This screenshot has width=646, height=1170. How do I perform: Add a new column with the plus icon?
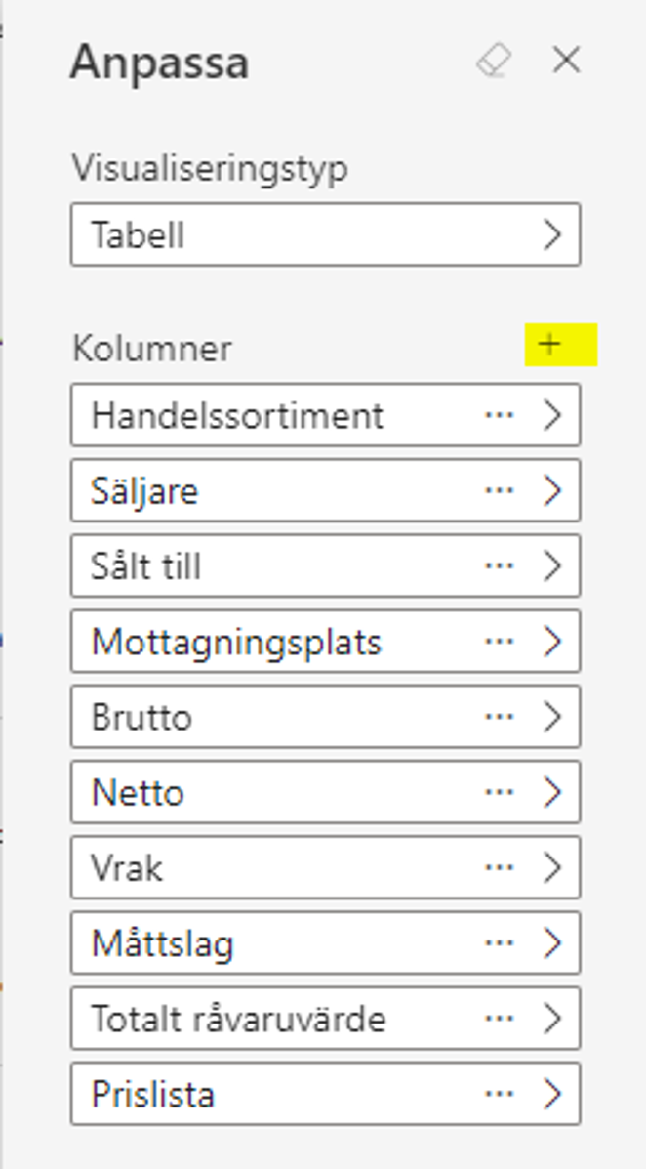click(x=549, y=344)
